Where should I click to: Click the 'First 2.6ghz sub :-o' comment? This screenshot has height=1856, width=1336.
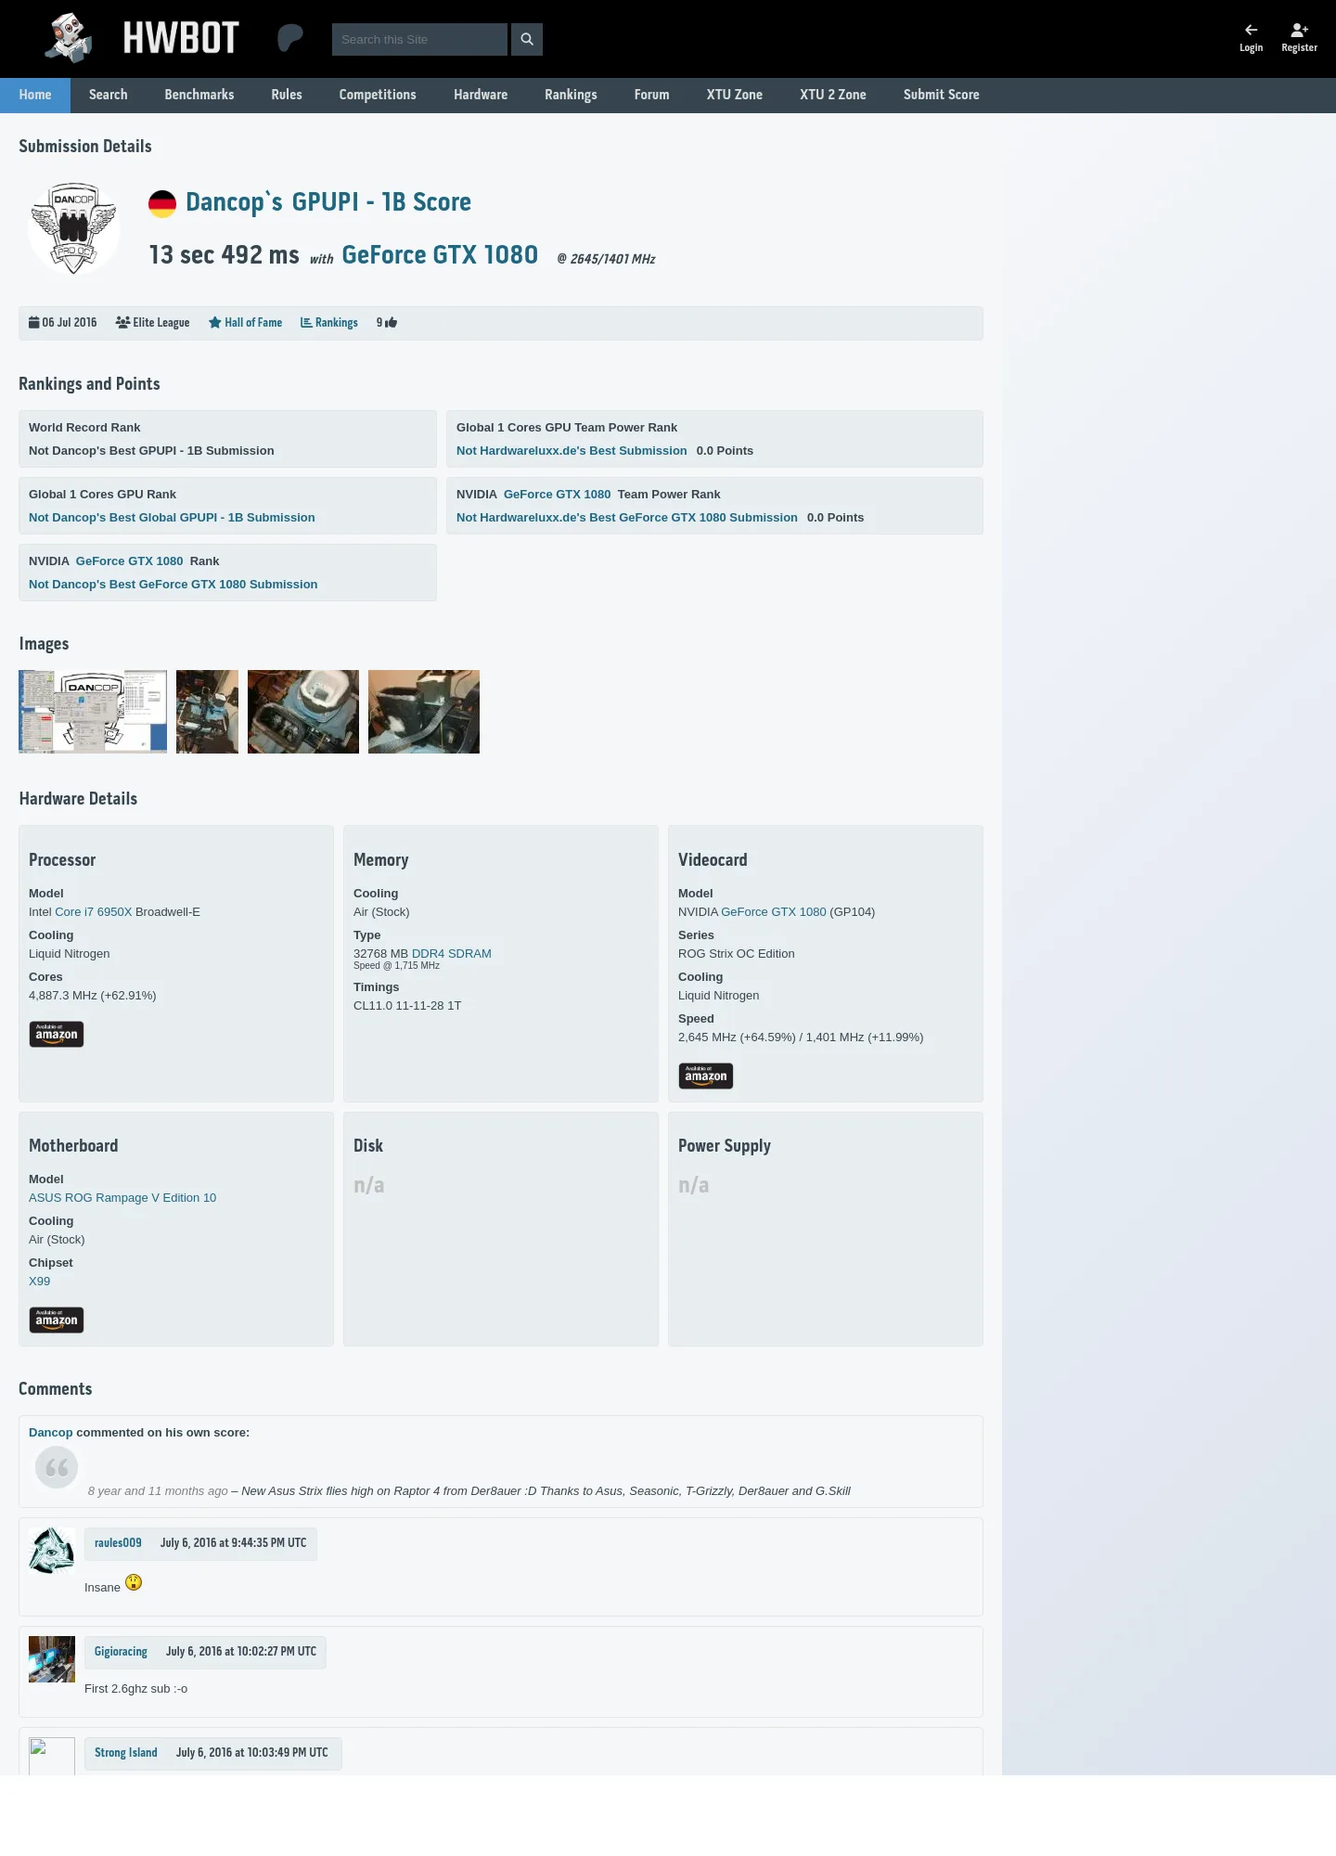136,1689
